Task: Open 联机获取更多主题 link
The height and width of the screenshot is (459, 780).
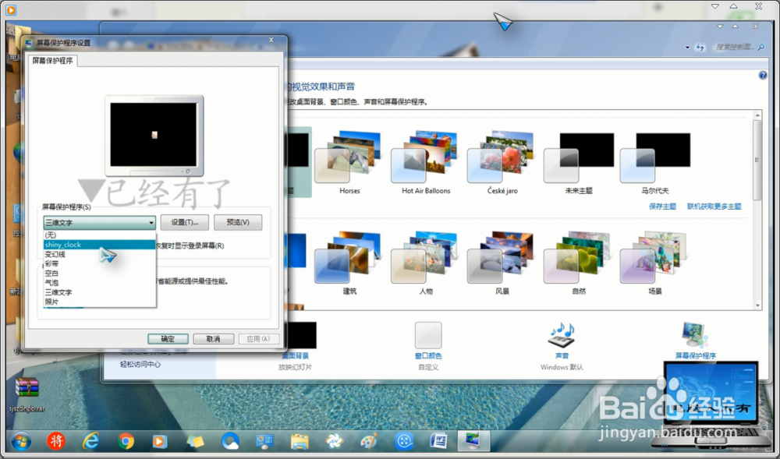Action: (x=714, y=207)
